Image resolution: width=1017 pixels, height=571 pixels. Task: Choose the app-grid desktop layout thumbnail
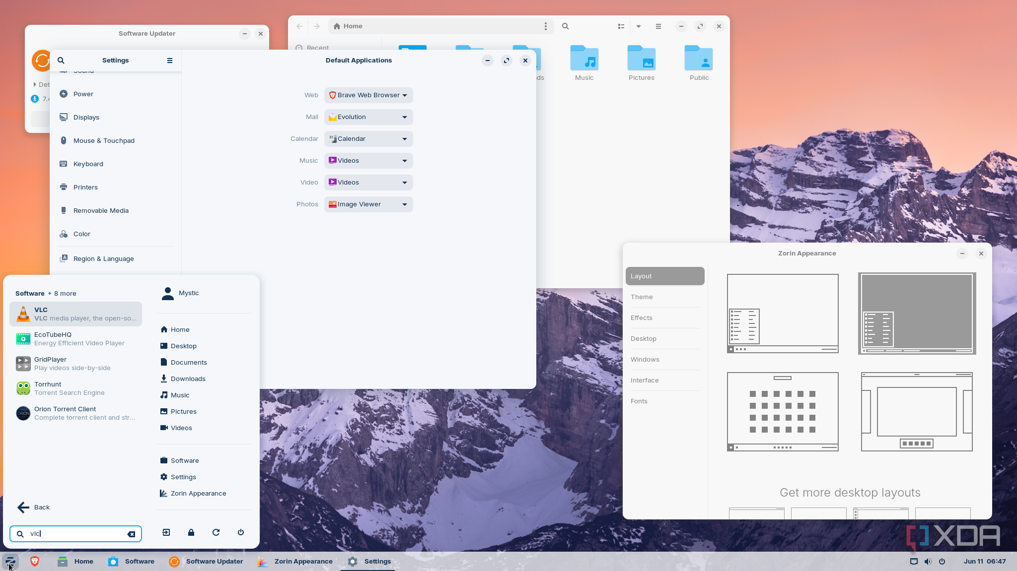783,412
